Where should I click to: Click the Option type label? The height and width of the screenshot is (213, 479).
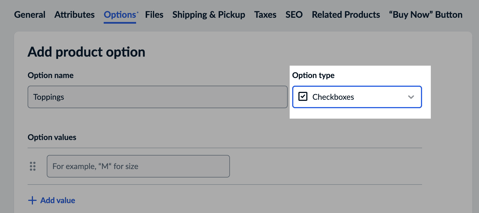coord(313,75)
